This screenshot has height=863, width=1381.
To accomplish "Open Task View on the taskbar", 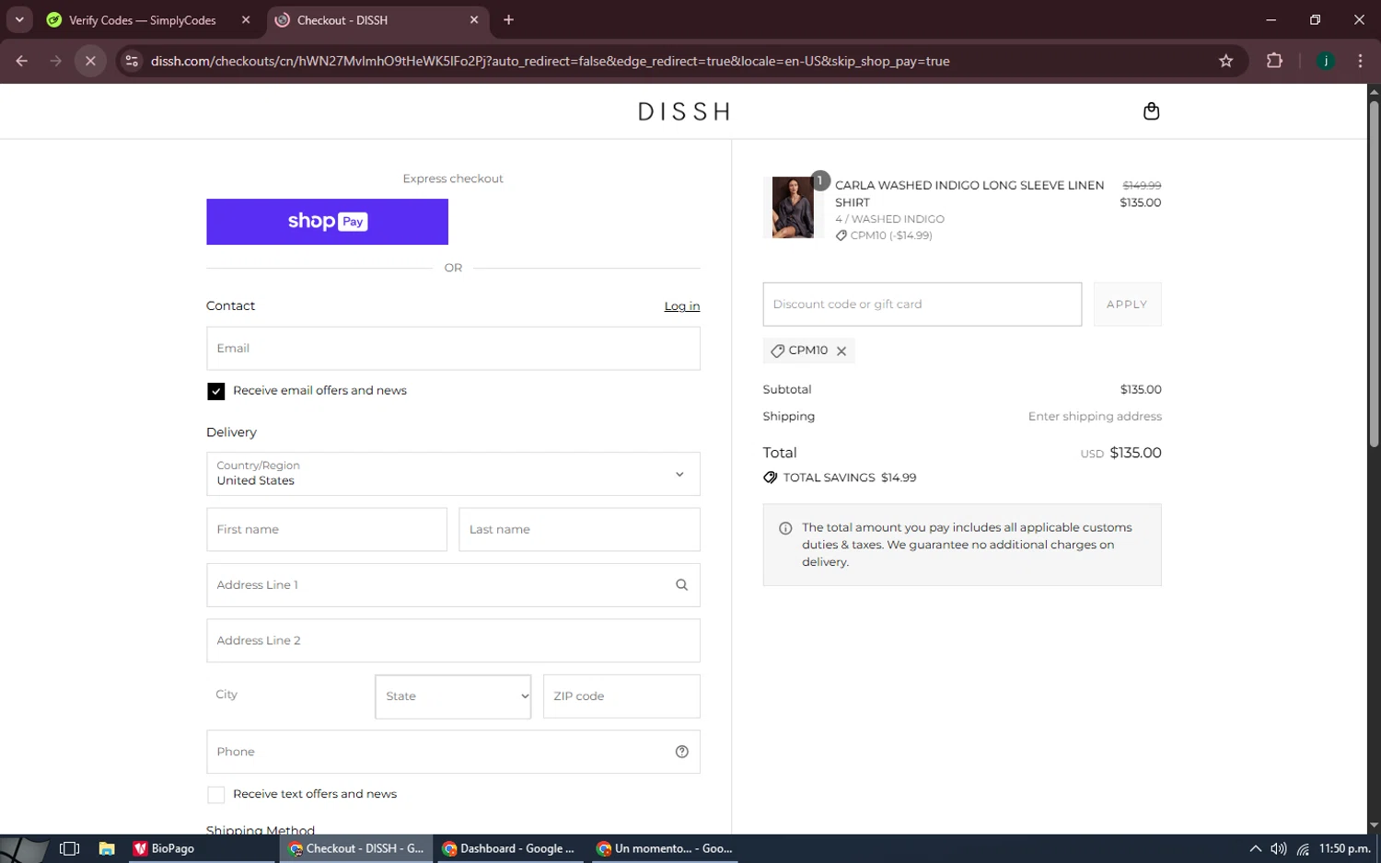I will pyautogui.click(x=69, y=849).
